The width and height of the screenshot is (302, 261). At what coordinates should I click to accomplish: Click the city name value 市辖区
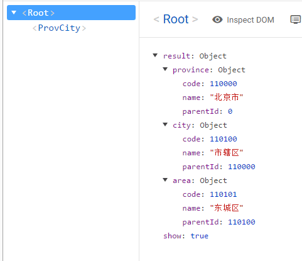click(227, 153)
